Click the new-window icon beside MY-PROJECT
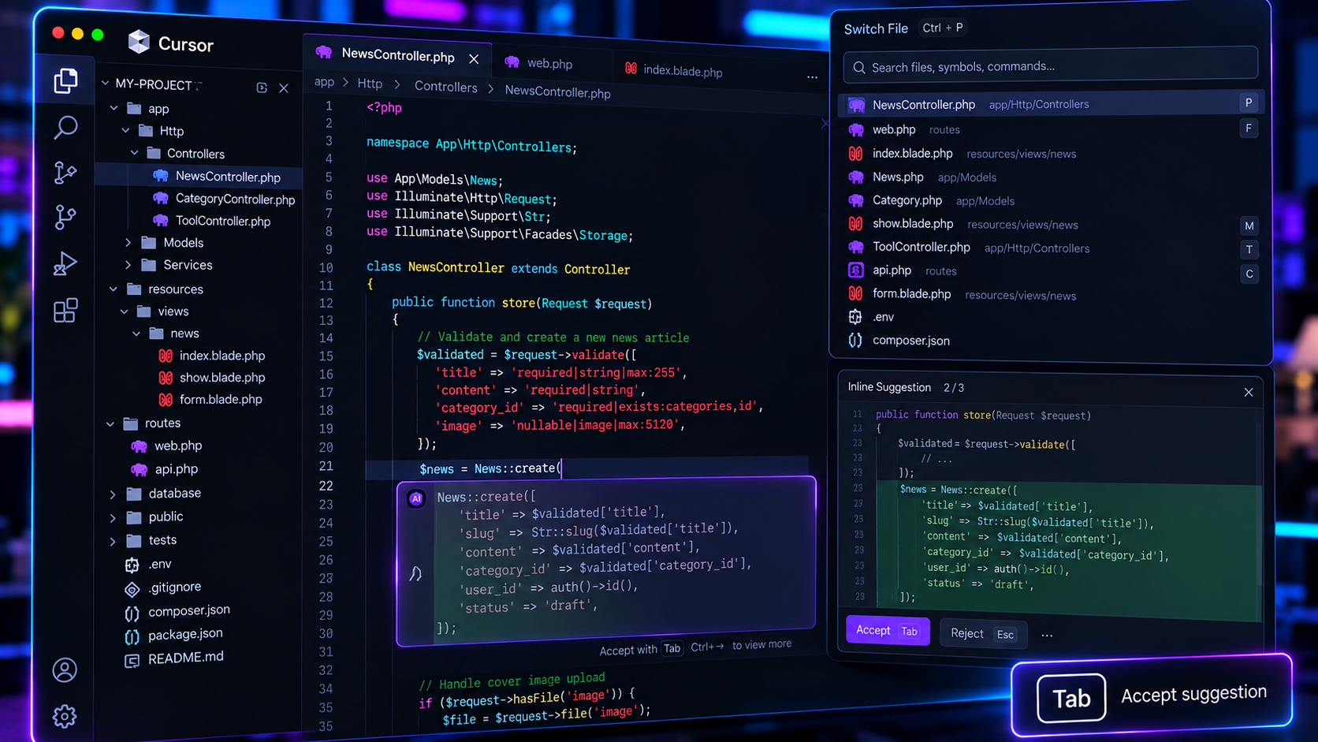The height and width of the screenshot is (742, 1318). click(x=262, y=88)
